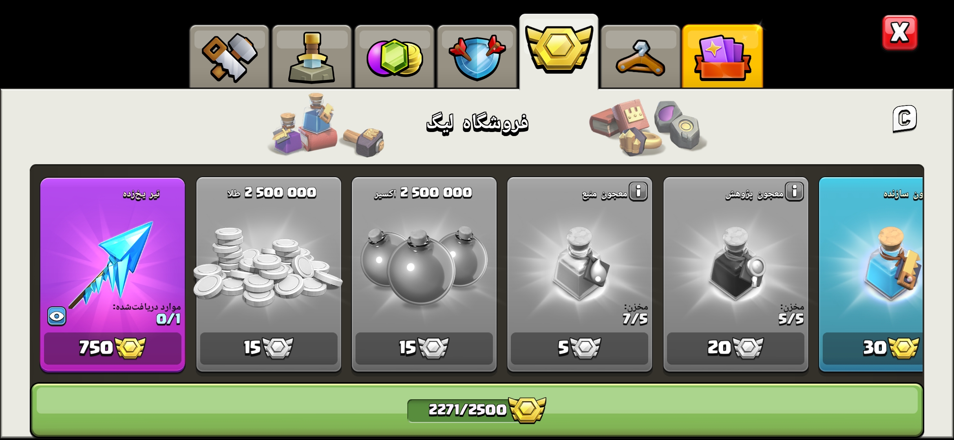Open the purple cards special offers tab
This screenshot has width=954, height=440.
tap(722, 57)
